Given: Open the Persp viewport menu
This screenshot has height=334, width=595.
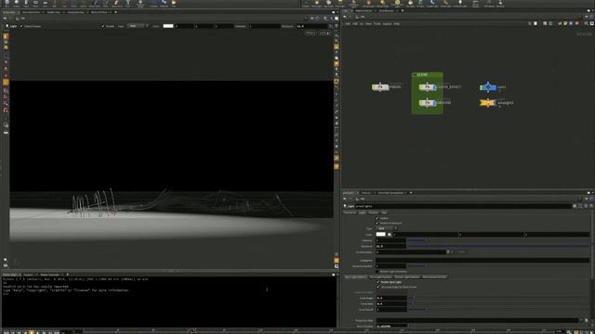Looking at the screenshot, I should tap(310, 33).
